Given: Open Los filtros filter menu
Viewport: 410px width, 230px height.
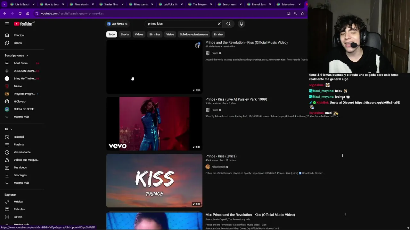Looking at the screenshot, I should click(x=117, y=24).
